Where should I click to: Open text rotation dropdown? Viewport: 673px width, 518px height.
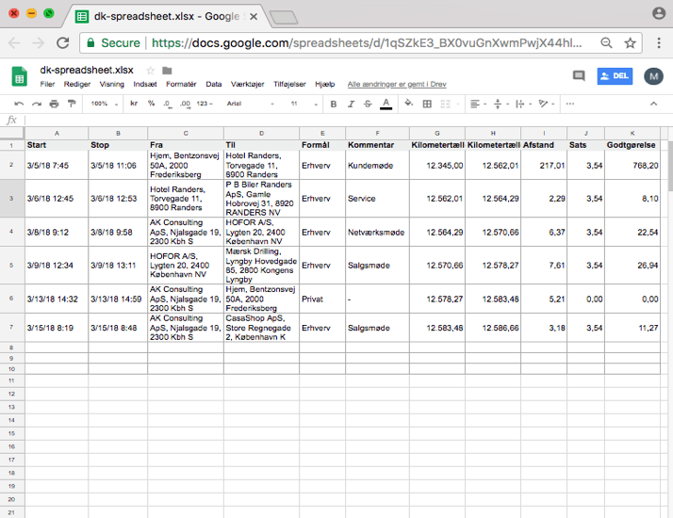[547, 104]
